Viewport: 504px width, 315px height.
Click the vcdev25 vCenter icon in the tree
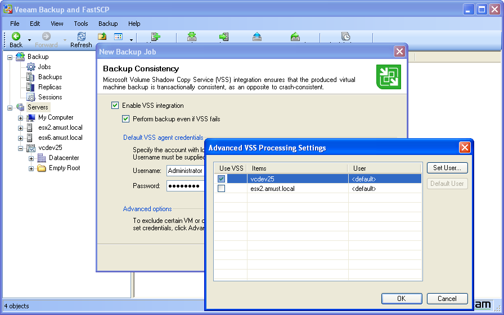31,148
